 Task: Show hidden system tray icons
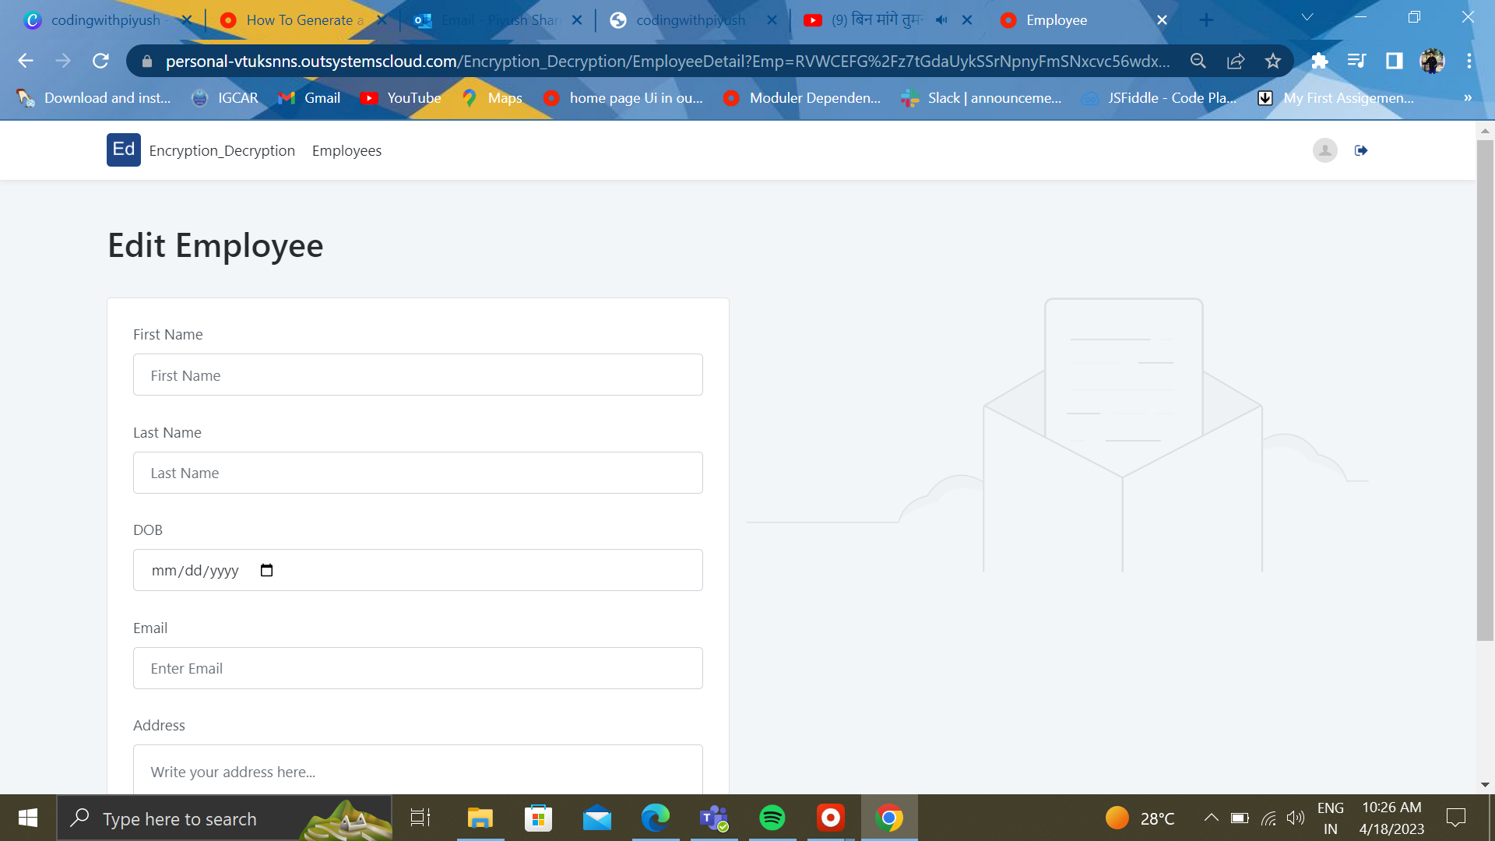pyautogui.click(x=1211, y=818)
